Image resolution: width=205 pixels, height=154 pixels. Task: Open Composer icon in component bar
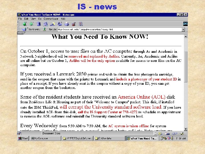coord(182,133)
